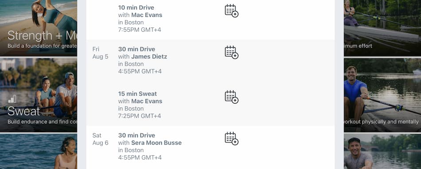The image size is (421, 169).
Task: Open the top right rowing shell tile
Action: click(382, 28)
